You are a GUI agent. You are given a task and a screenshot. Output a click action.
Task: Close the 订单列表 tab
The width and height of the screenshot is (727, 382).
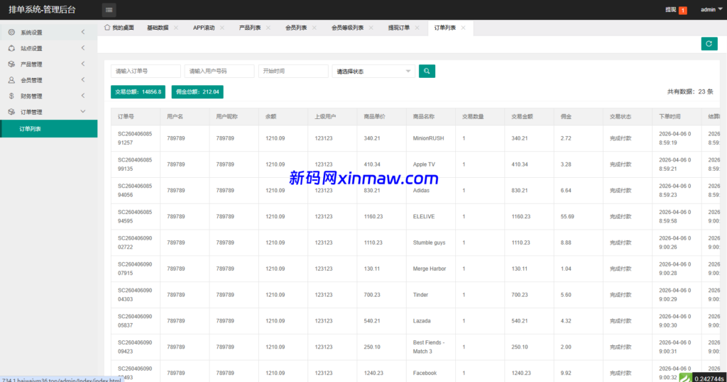463,28
